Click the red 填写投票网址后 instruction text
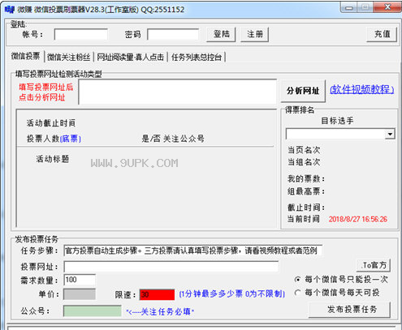 point(46,87)
